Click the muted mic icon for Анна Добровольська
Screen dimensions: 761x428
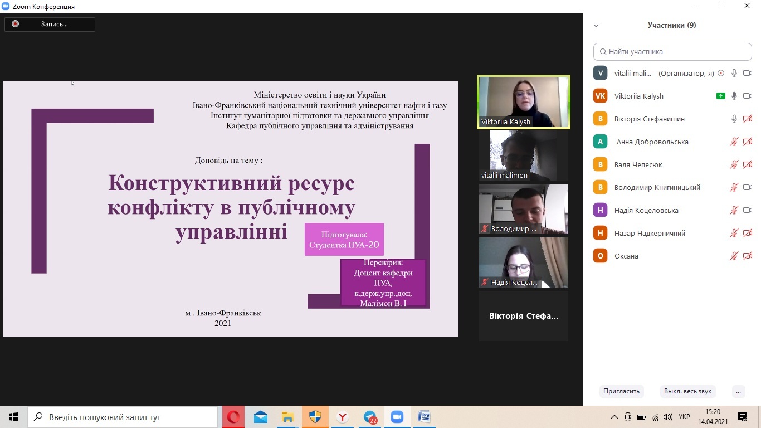click(734, 142)
